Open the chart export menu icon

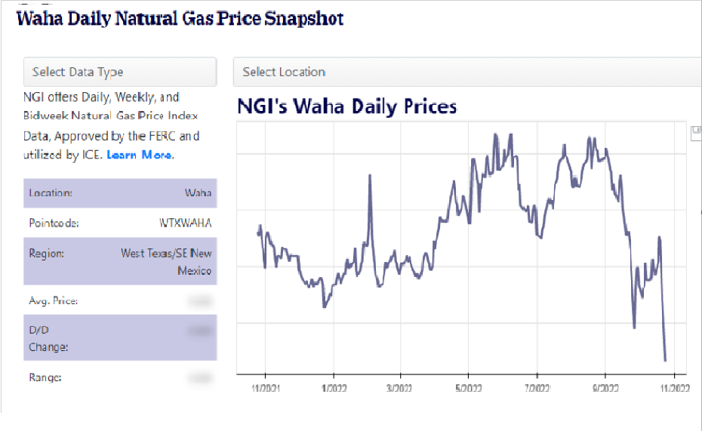coord(697,132)
